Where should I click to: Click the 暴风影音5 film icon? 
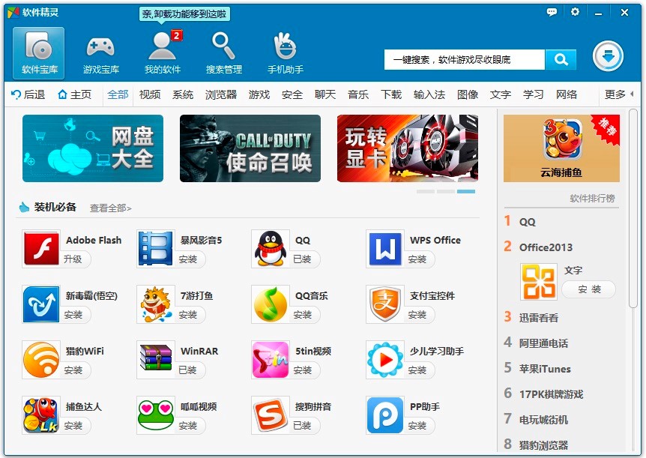(155, 249)
